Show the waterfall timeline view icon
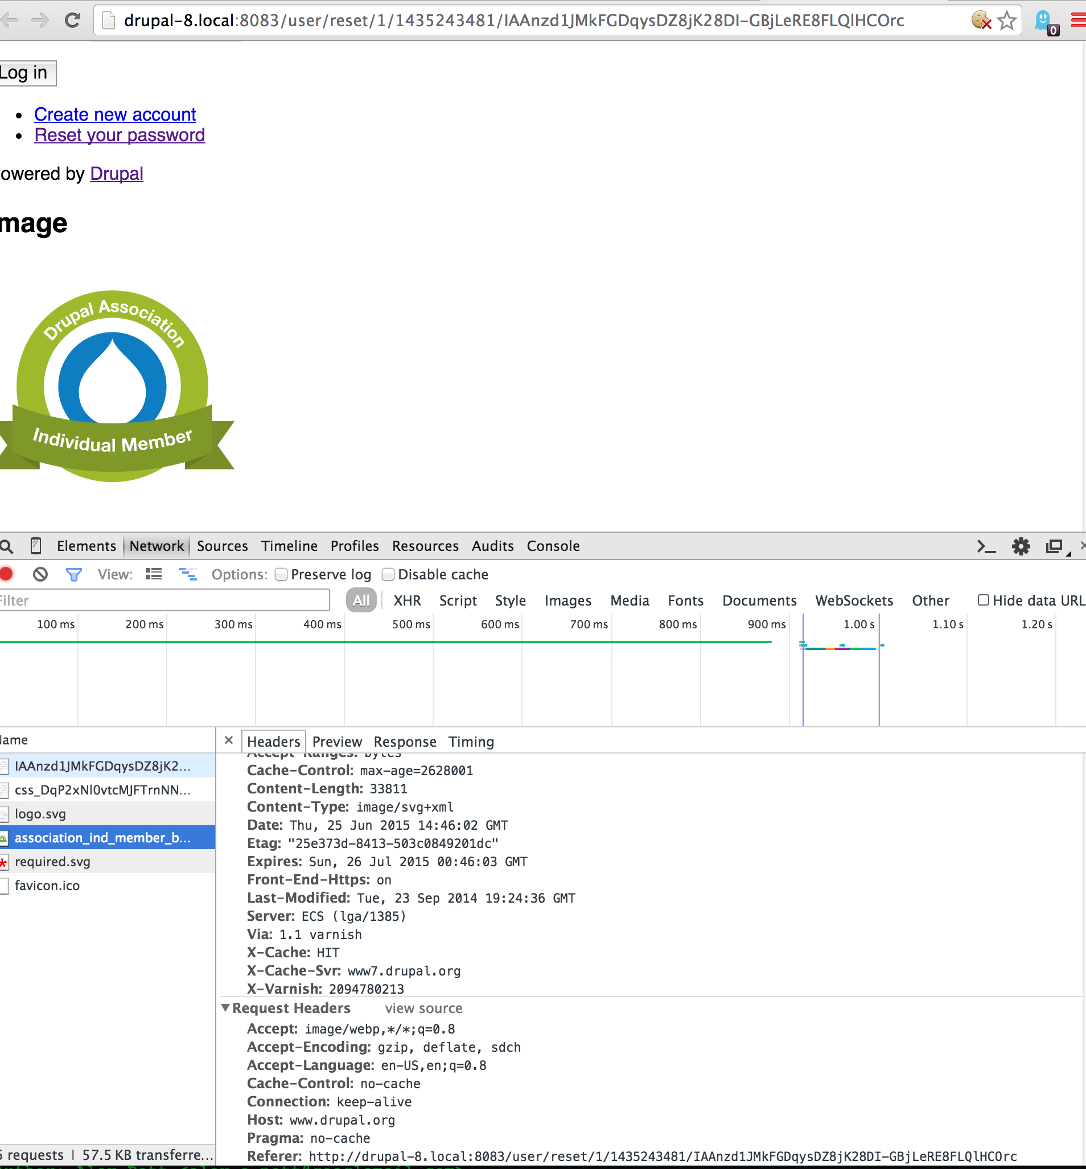The width and height of the screenshot is (1086, 1169). point(188,574)
